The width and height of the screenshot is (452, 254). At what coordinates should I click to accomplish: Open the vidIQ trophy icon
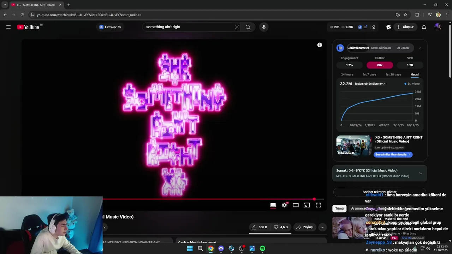pyautogui.click(x=374, y=27)
